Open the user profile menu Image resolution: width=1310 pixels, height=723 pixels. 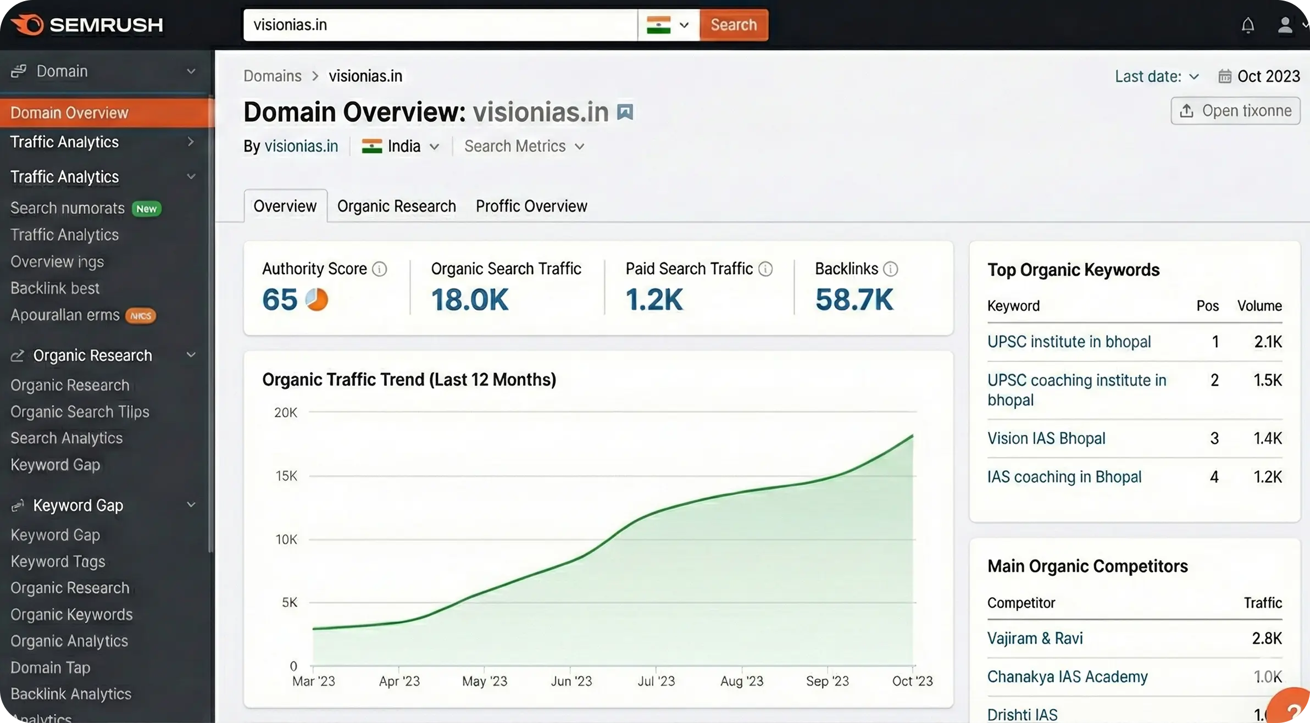1285,25
